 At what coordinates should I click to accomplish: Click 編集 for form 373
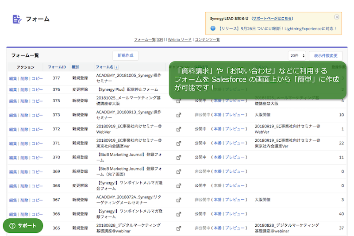(13, 116)
